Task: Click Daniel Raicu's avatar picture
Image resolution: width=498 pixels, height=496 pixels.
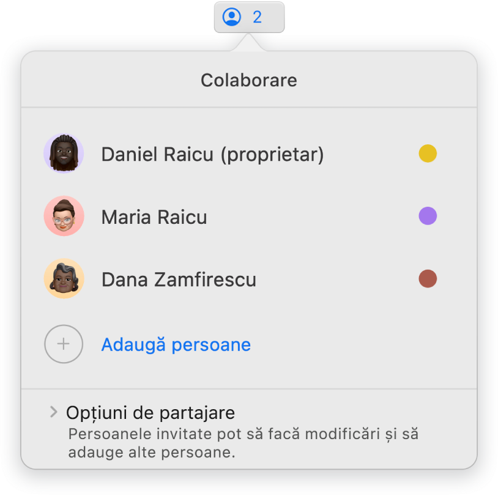Action: coord(64,153)
